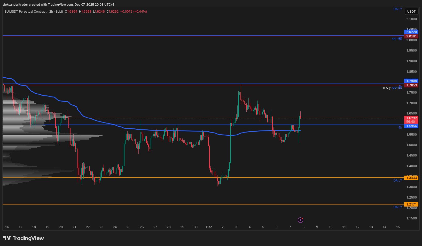Screen dimensions: 422x246
Task: Click the −0.0072 (−0.44%) change value
Action: coord(134,12)
